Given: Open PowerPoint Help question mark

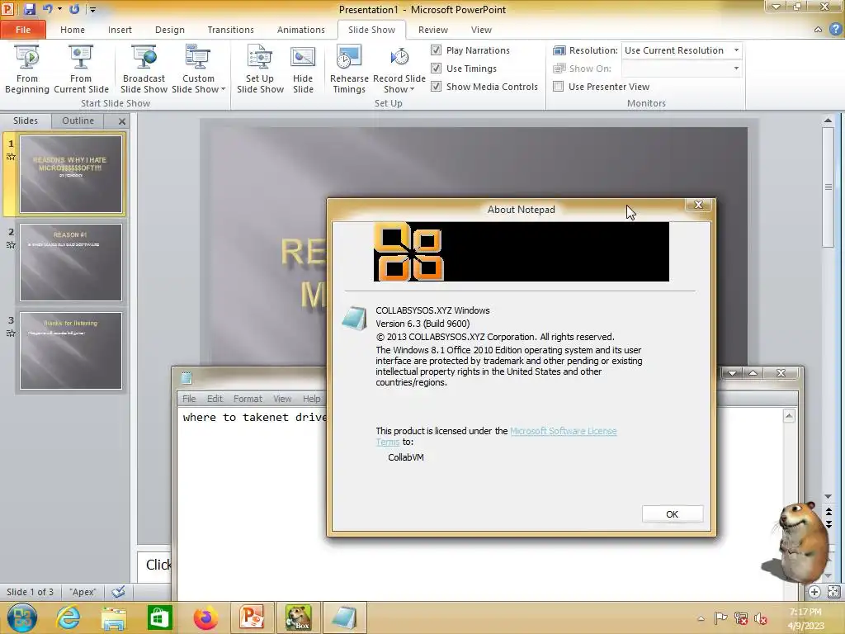Looking at the screenshot, I should pos(836,30).
